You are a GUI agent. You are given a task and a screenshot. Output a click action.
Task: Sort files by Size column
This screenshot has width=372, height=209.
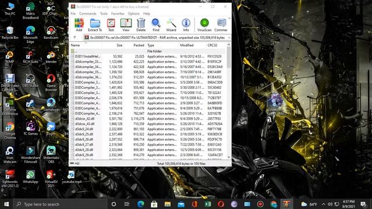113,45
